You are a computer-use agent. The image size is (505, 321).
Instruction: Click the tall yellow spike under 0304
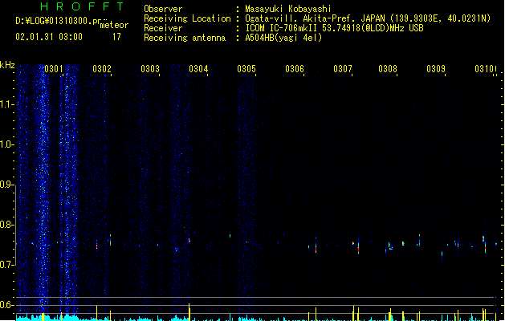click(189, 311)
